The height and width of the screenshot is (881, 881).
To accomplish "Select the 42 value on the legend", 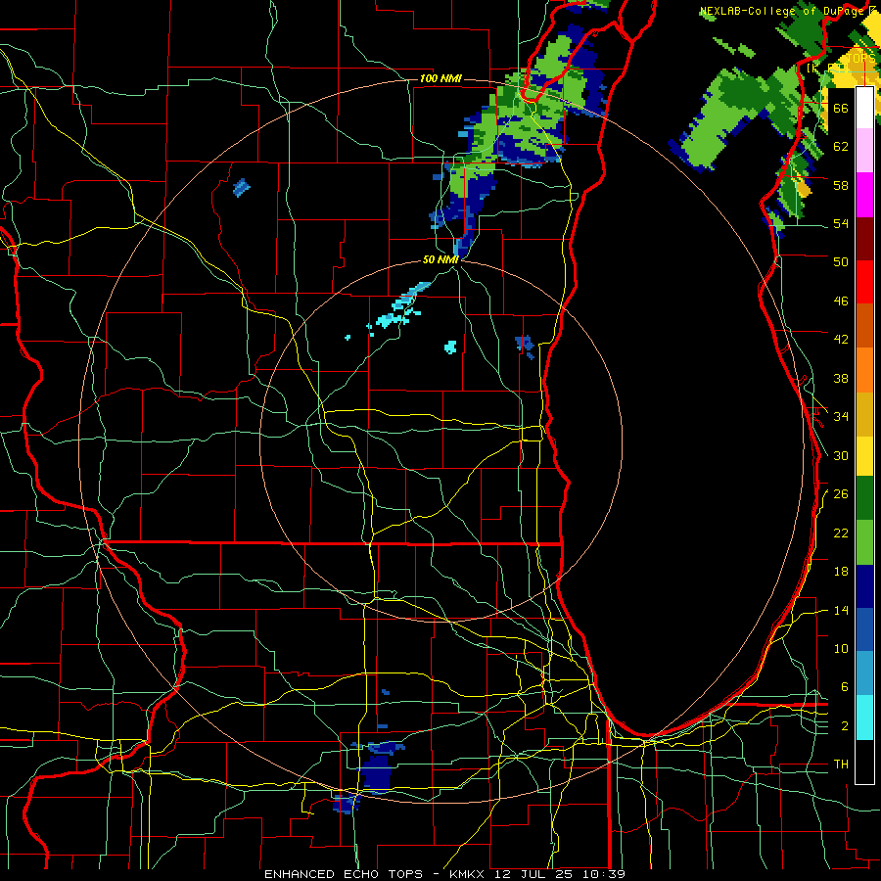I will [x=841, y=340].
